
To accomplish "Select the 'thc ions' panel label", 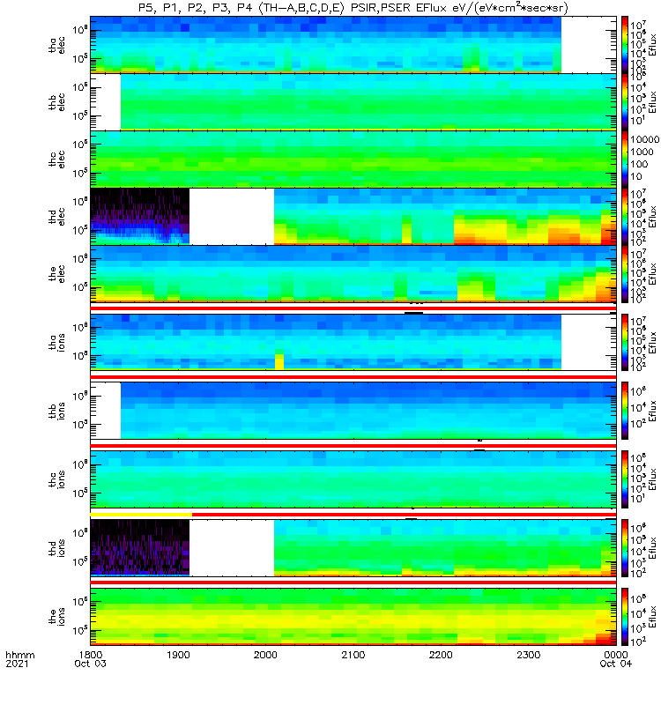I will [x=56, y=479].
